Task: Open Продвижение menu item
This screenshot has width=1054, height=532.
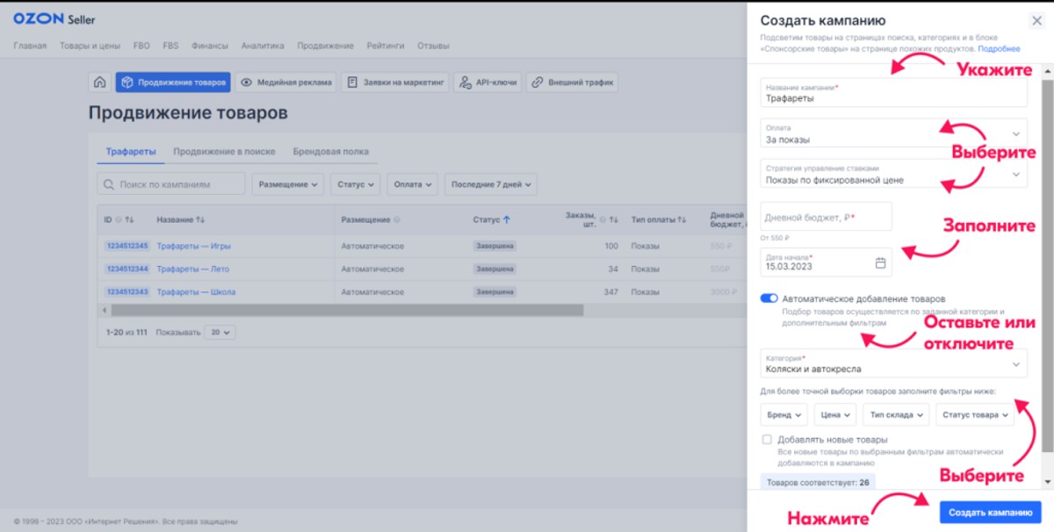Action: pyautogui.click(x=325, y=46)
